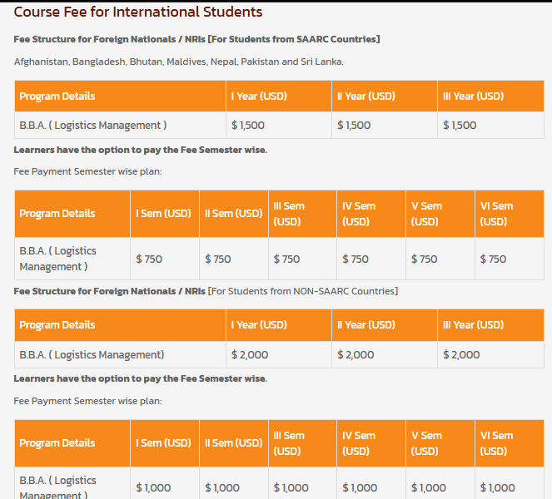Click the III Year (USD) header in SAARC table
The width and height of the screenshot is (552, 499).
473,96
